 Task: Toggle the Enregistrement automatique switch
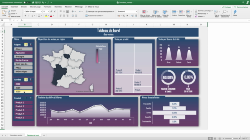(27, 3)
